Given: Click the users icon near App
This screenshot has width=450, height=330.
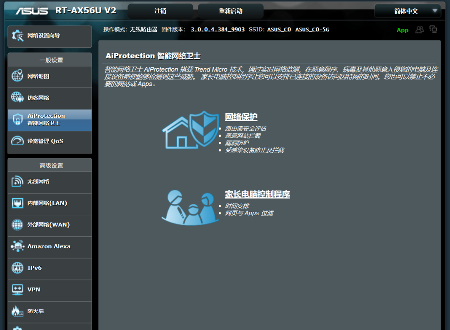Looking at the screenshot, I should coord(420,30).
